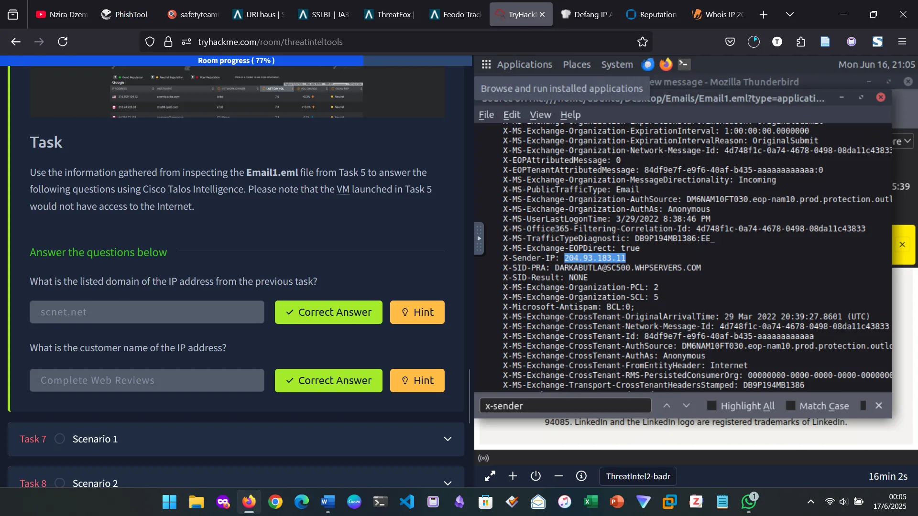Open the View menu in source viewer
918x516 pixels.
pyautogui.click(x=540, y=115)
